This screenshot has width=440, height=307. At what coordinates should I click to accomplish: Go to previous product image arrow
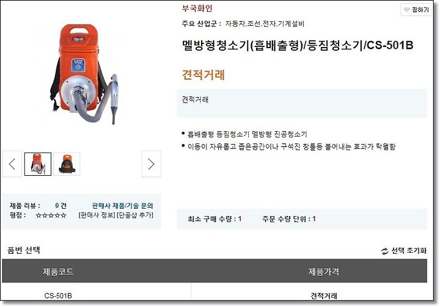tap(12, 164)
